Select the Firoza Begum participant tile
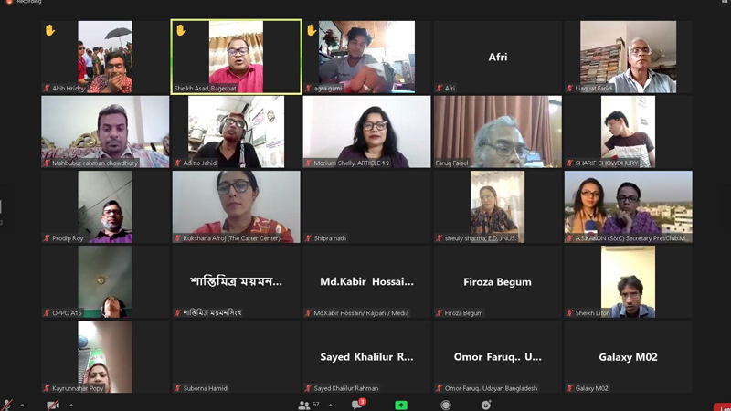The width and height of the screenshot is (731, 411). tap(497, 282)
